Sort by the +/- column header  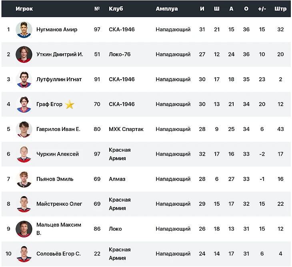(x=262, y=9)
